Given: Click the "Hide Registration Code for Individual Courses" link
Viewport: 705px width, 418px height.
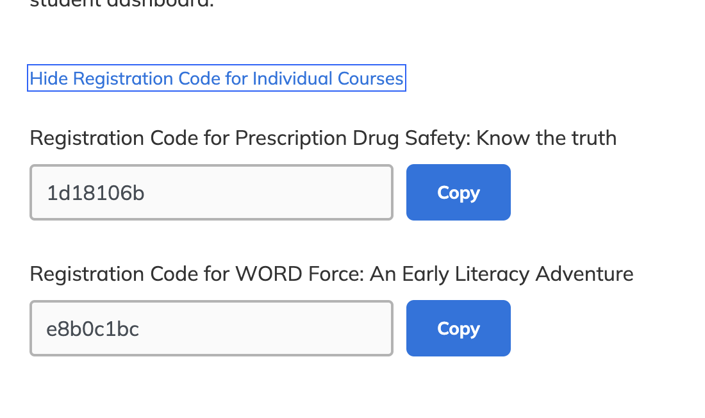Looking at the screenshot, I should point(217,78).
